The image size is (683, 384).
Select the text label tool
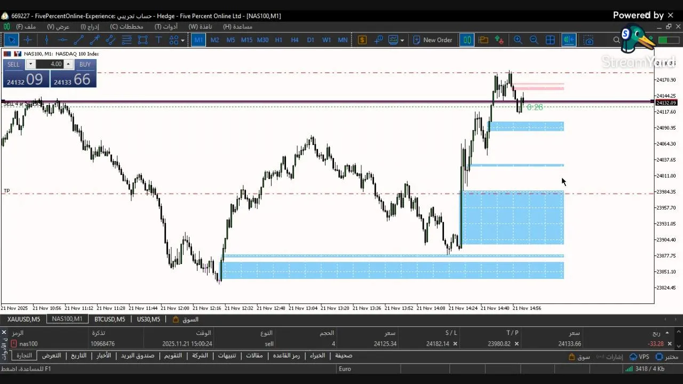coord(158,40)
